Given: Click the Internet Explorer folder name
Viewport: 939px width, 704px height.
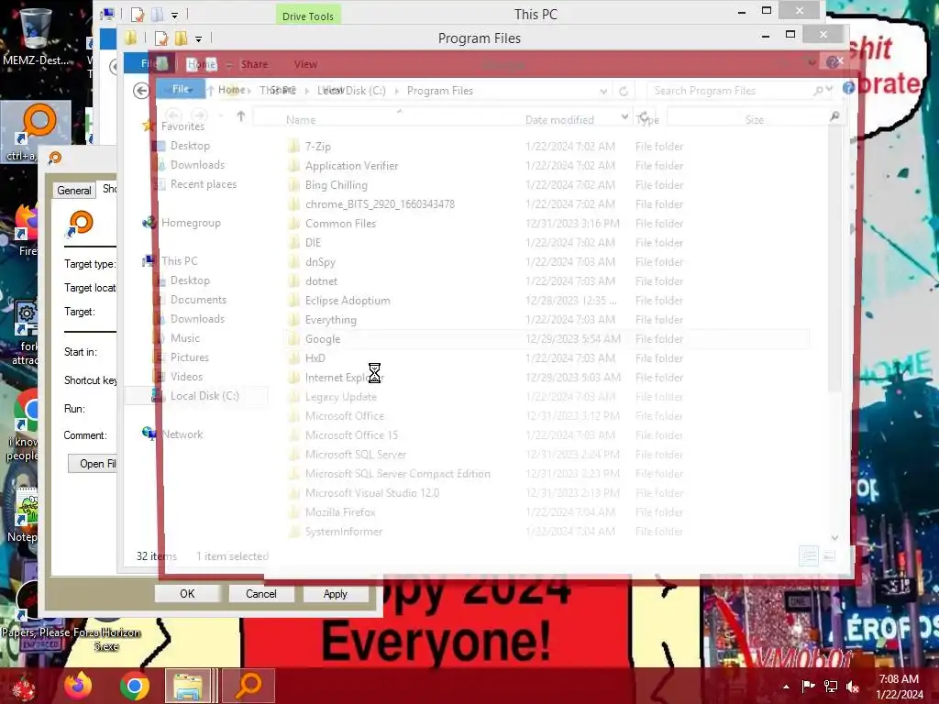Looking at the screenshot, I should click(x=345, y=378).
